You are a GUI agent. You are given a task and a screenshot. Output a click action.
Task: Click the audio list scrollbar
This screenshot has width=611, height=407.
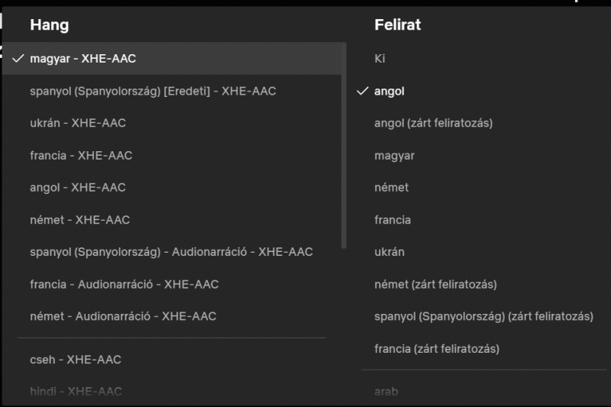(x=344, y=145)
